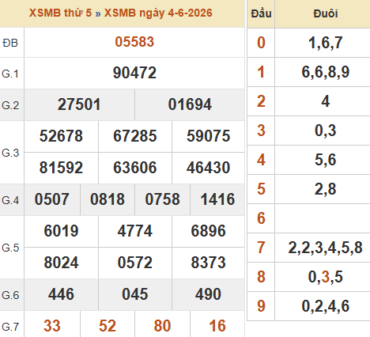
Task: Select the G.4 number 1416
Action: click(x=217, y=199)
